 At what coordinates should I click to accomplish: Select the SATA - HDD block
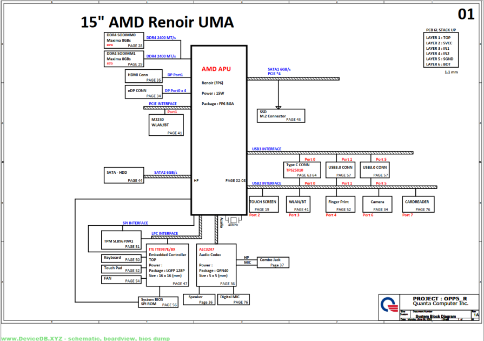[x=124, y=175]
